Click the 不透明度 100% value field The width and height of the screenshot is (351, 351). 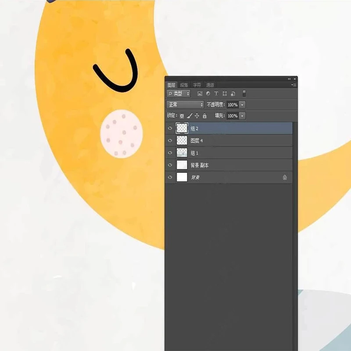point(233,105)
